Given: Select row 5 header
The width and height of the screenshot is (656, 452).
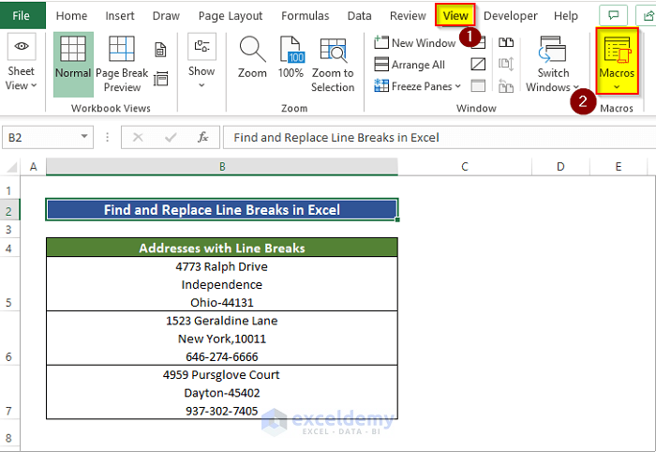Looking at the screenshot, I should tap(9, 284).
